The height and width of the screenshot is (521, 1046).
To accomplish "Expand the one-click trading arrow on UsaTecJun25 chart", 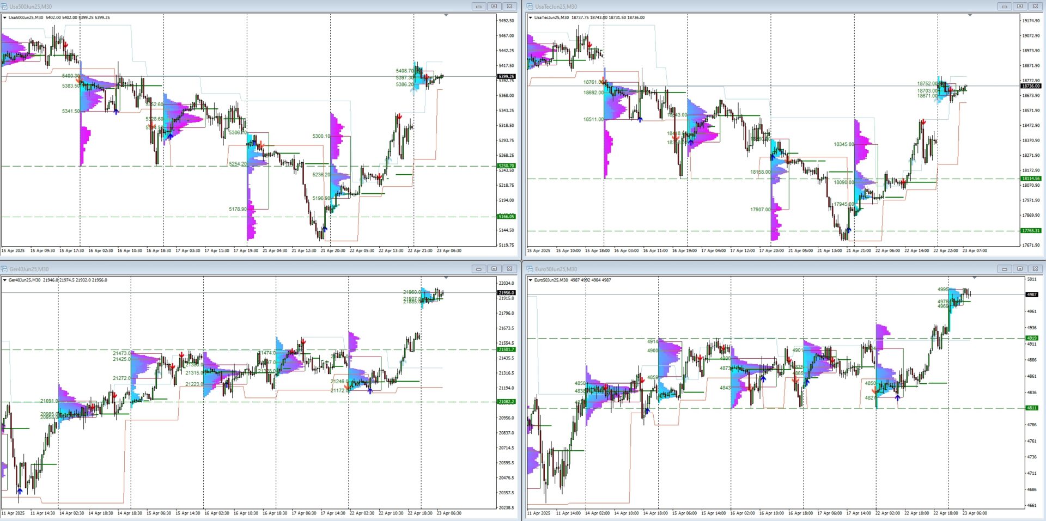I will click(531, 17).
